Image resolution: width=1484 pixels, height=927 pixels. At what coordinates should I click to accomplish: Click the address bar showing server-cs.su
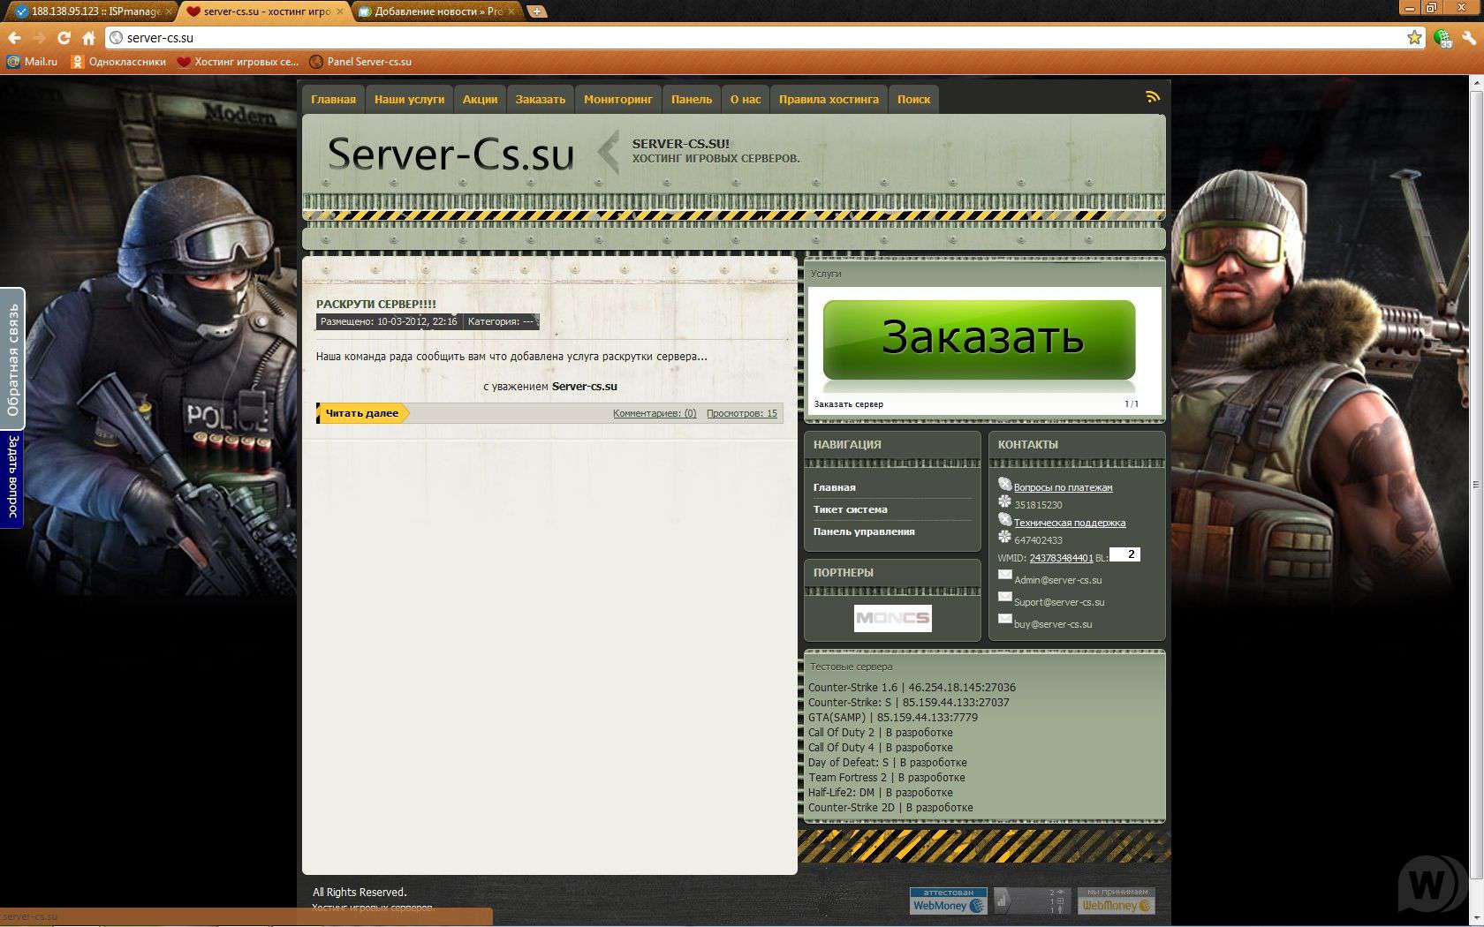pos(764,38)
